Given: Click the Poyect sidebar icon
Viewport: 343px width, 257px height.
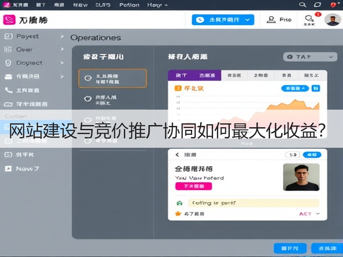Looking at the screenshot, I should click(8, 36).
